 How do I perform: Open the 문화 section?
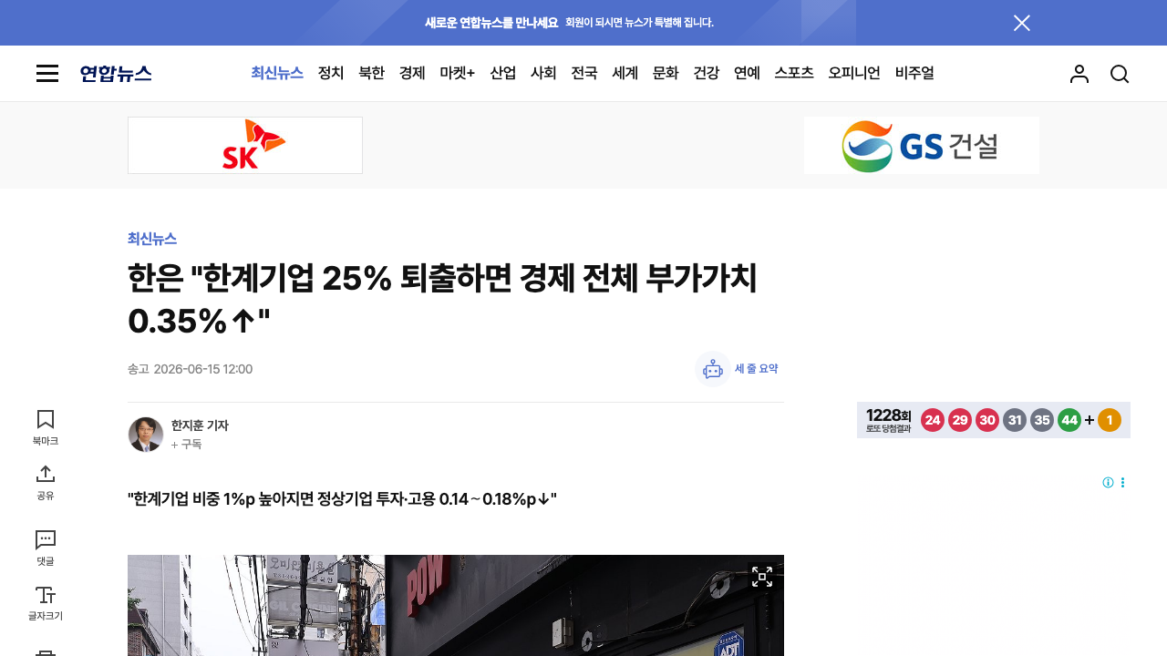666,74
